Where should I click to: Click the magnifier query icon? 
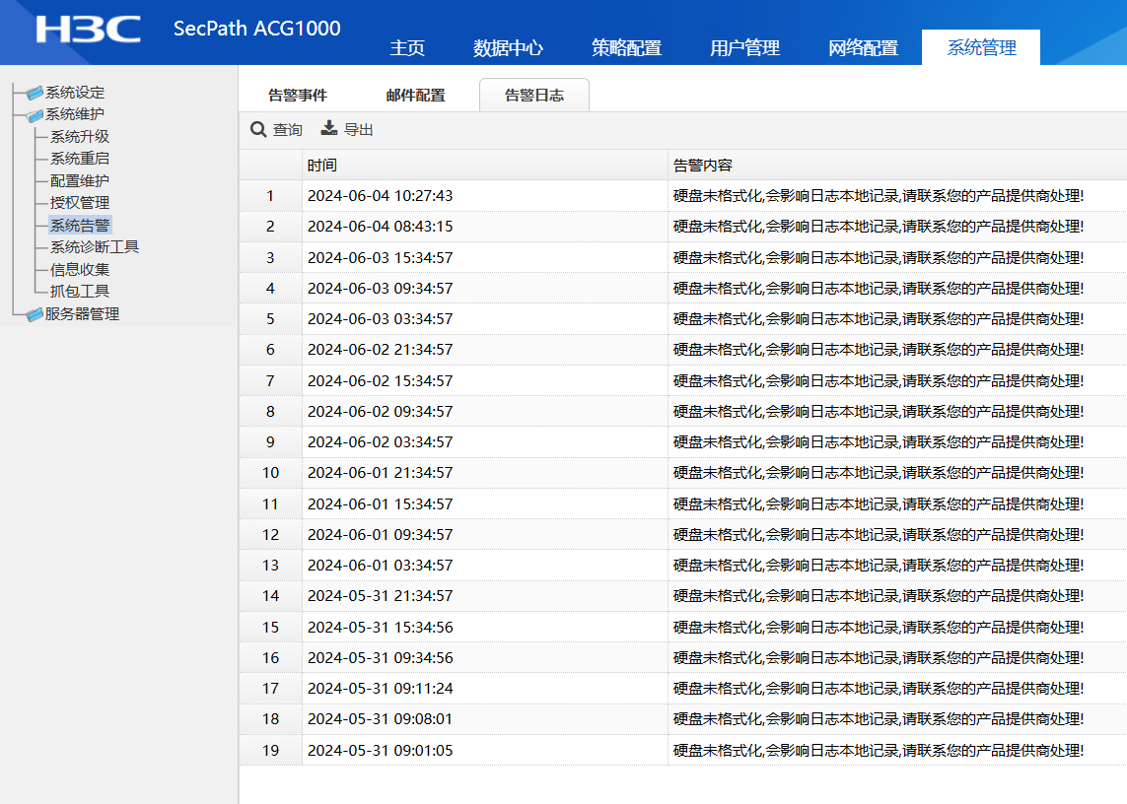click(x=258, y=129)
